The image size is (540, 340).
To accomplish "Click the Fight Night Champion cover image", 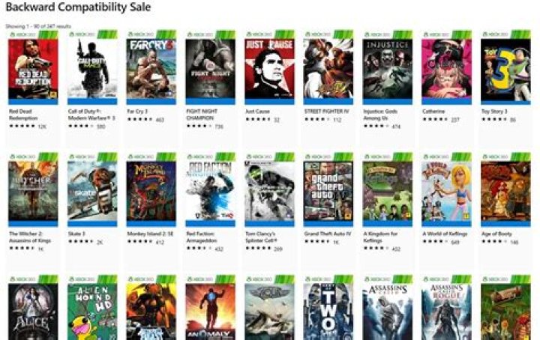I will (x=211, y=69).
